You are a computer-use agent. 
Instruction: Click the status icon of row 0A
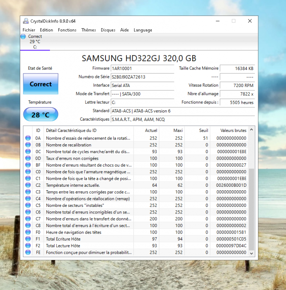[28, 138]
